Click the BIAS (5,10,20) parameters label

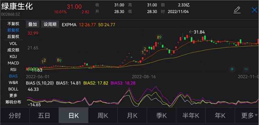[x=40, y=83]
